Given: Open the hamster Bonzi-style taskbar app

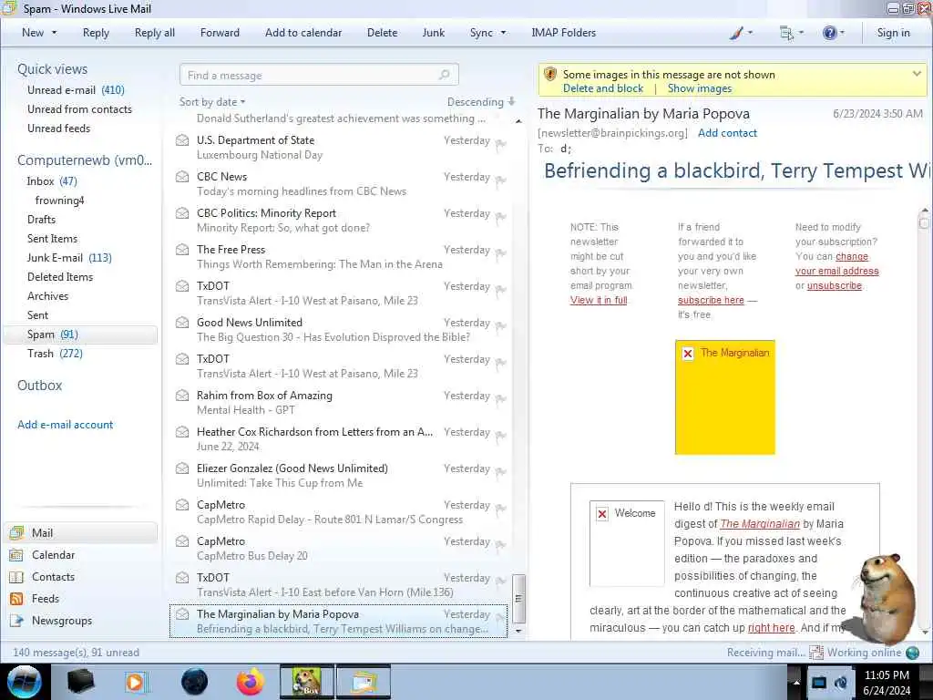Looking at the screenshot, I should 306,682.
